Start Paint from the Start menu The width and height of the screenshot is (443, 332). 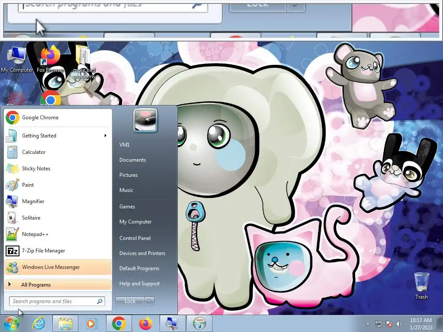[x=58, y=185]
